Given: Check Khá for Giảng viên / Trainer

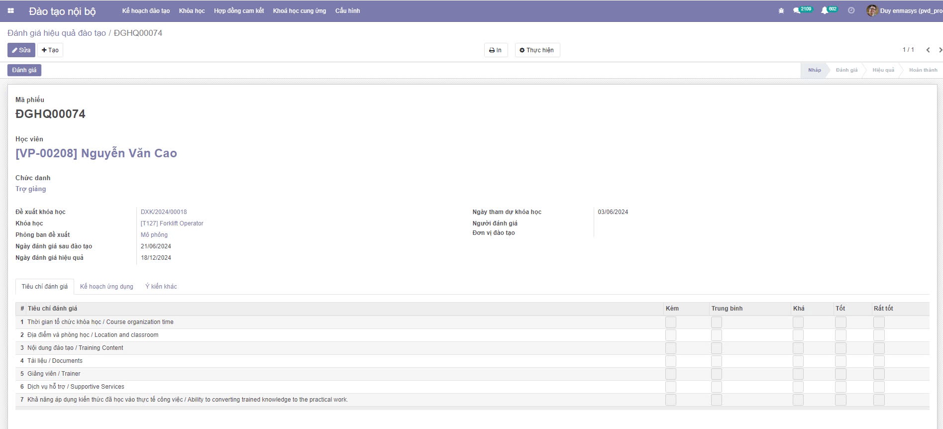Looking at the screenshot, I should [x=798, y=374].
